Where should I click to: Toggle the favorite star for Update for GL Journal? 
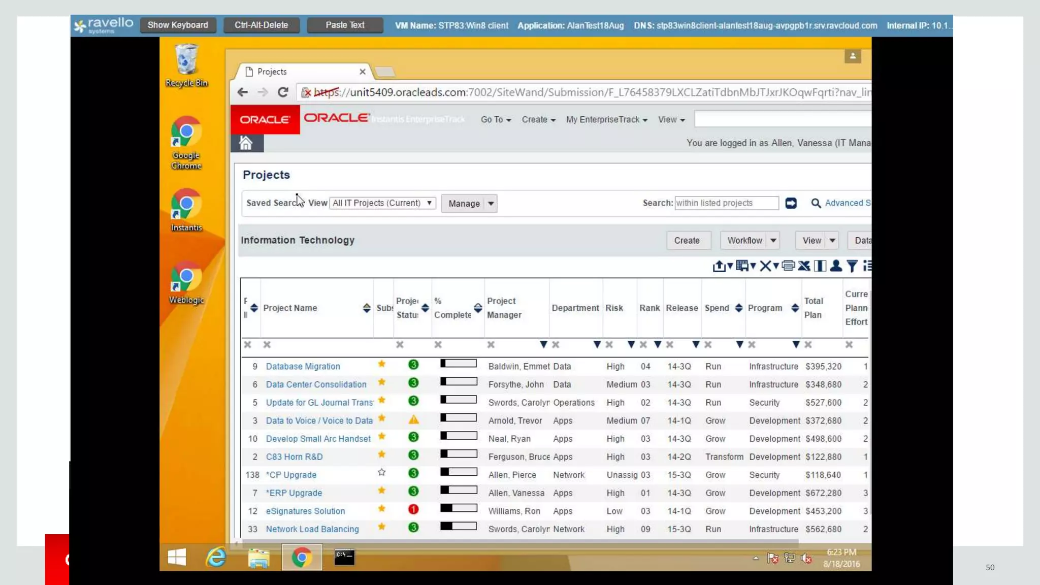(x=382, y=401)
